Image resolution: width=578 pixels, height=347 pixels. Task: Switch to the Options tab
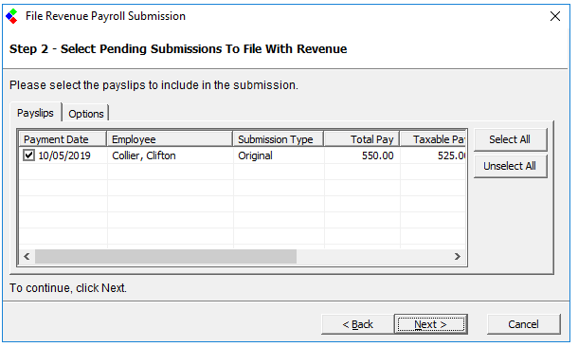(x=86, y=113)
